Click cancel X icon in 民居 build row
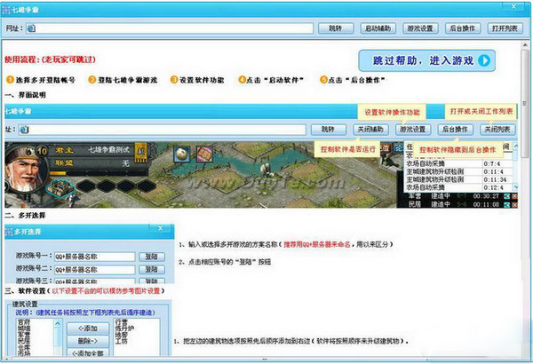Viewport: 533px width, 364px height. [514, 204]
